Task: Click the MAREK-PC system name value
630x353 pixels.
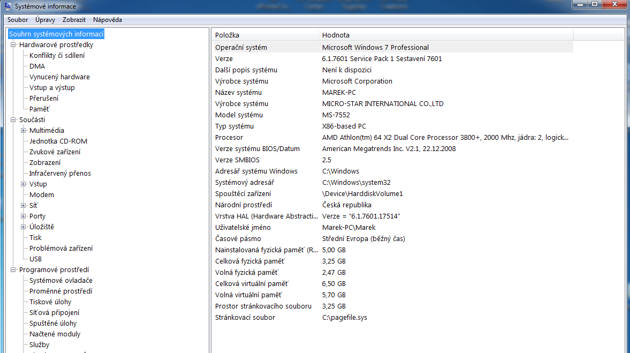Action: pos(339,93)
